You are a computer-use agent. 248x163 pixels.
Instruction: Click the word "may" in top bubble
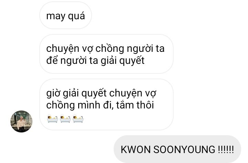coord(56,16)
